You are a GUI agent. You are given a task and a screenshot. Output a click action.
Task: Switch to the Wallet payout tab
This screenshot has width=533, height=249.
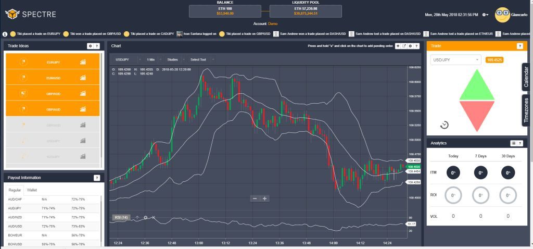point(32,190)
